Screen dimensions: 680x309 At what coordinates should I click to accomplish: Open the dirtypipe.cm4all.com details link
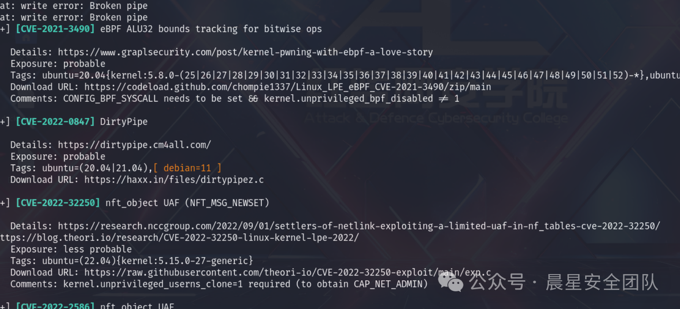pos(134,145)
